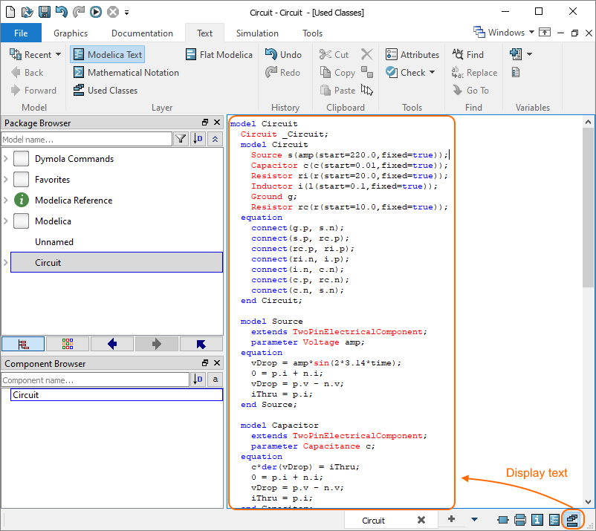Open the Recent models dropdown
The height and width of the screenshot is (531, 596).
coord(58,55)
